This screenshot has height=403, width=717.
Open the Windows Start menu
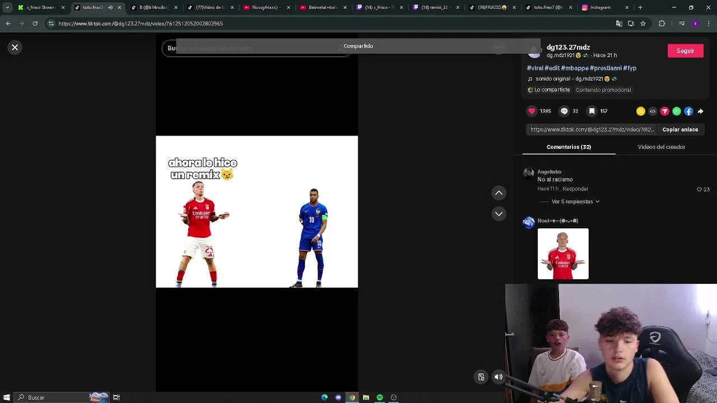coord(6,397)
